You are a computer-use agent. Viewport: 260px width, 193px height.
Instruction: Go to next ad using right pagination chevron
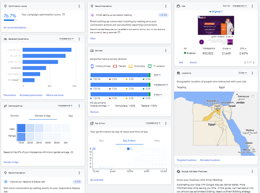[254, 63]
